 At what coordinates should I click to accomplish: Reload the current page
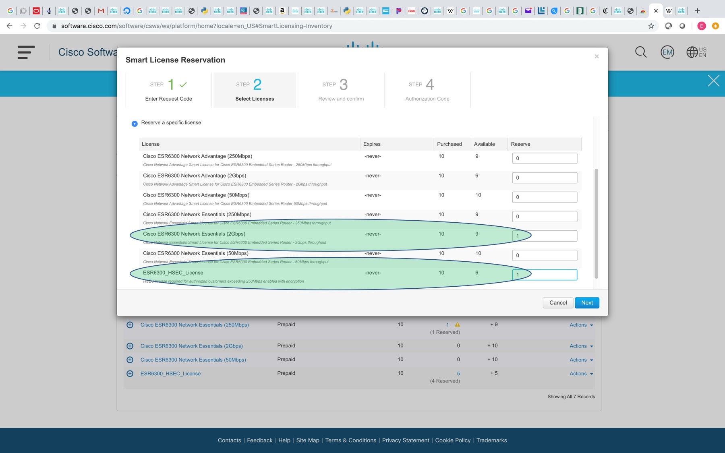(37, 26)
